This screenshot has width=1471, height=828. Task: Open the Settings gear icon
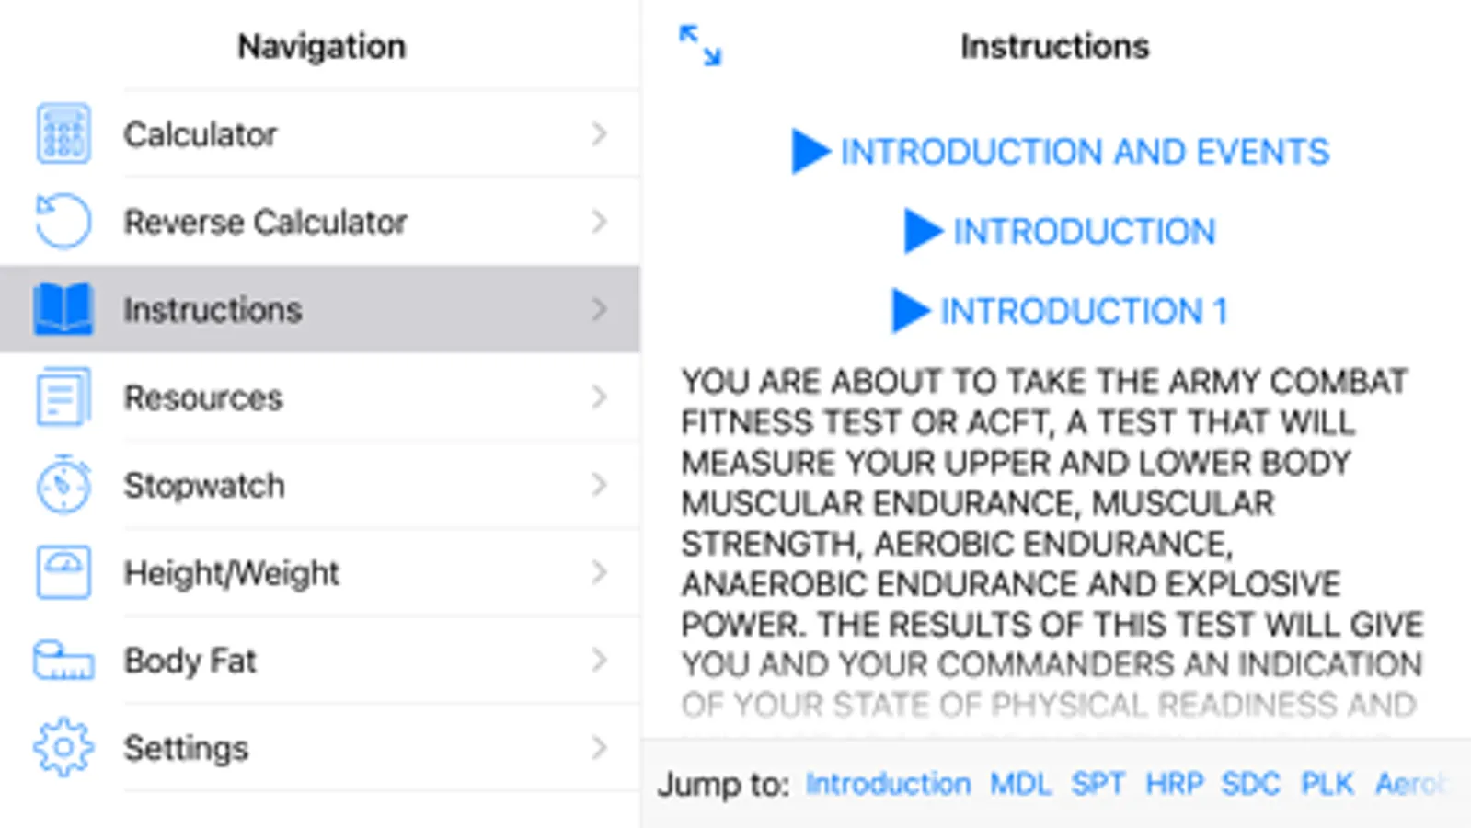coord(63,747)
